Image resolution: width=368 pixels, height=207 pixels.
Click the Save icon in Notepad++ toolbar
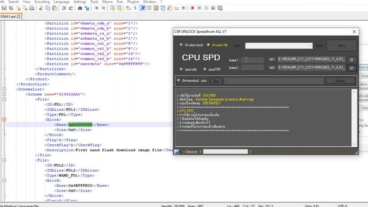tap(4, 8)
